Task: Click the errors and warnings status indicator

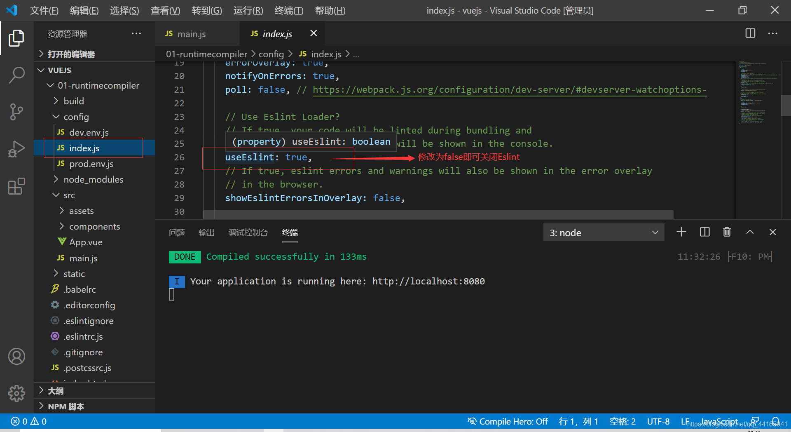Action: (x=29, y=421)
